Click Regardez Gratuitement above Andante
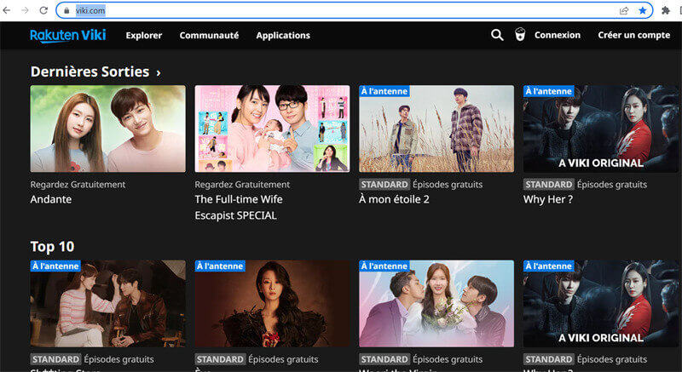 (x=78, y=185)
